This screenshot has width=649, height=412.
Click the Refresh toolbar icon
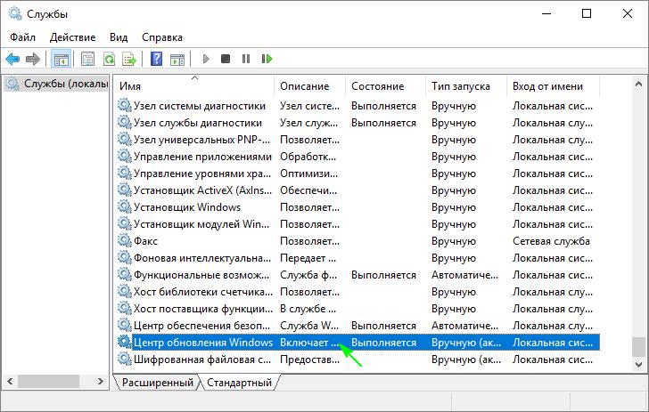coord(109,60)
